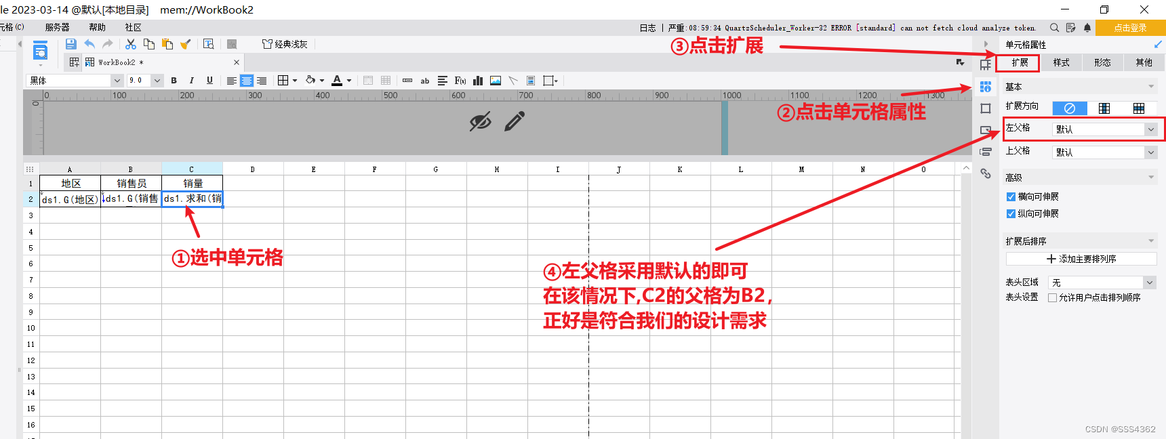Switch to the 扩展 tab
This screenshot has height=439, width=1166.
(x=1020, y=62)
